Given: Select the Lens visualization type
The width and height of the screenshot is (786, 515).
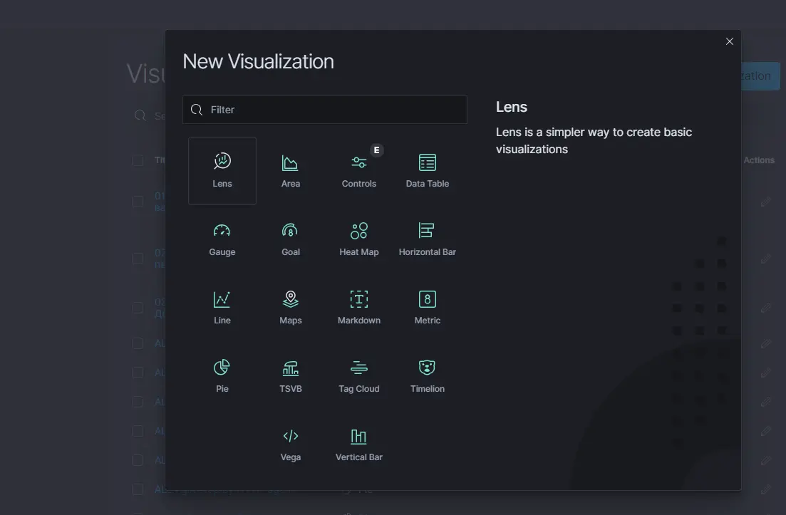Looking at the screenshot, I should pos(222,170).
